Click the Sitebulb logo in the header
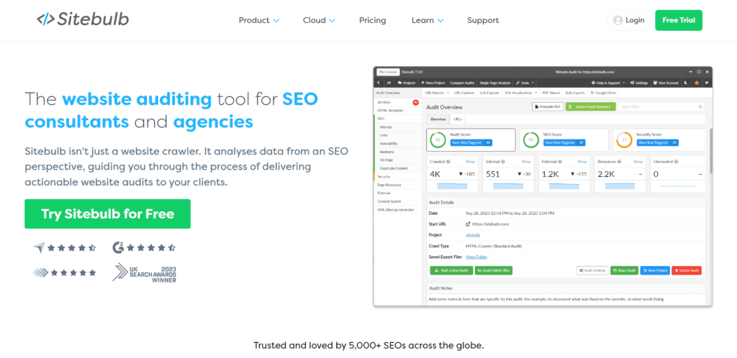Screen dimensions: 737x358 point(83,19)
